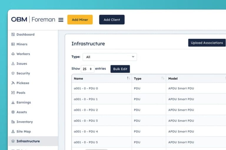Image resolution: width=226 pixels, height=150 pixels.
Task: Open Site Map from the sidebar
Action: tap(24, 132)
